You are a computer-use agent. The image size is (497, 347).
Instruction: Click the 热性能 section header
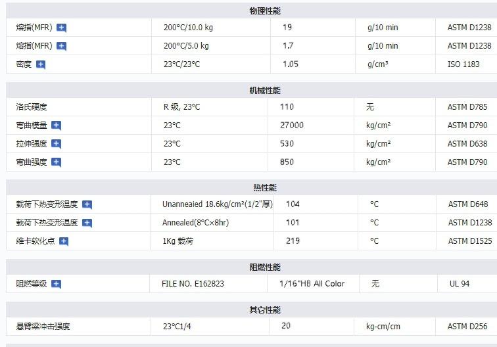[x=265, y=188]
